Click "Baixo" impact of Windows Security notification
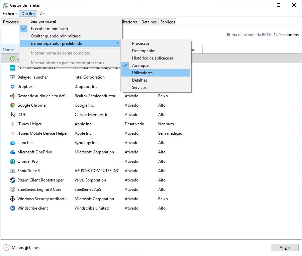The image size is (302, 256). (163, 199)
